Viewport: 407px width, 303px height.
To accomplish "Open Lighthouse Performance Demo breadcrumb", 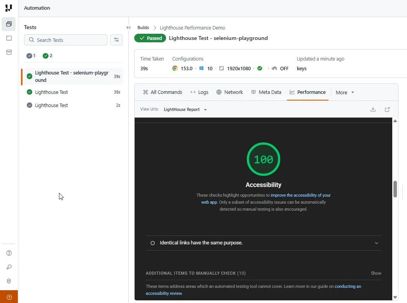I will coord(192,28).
